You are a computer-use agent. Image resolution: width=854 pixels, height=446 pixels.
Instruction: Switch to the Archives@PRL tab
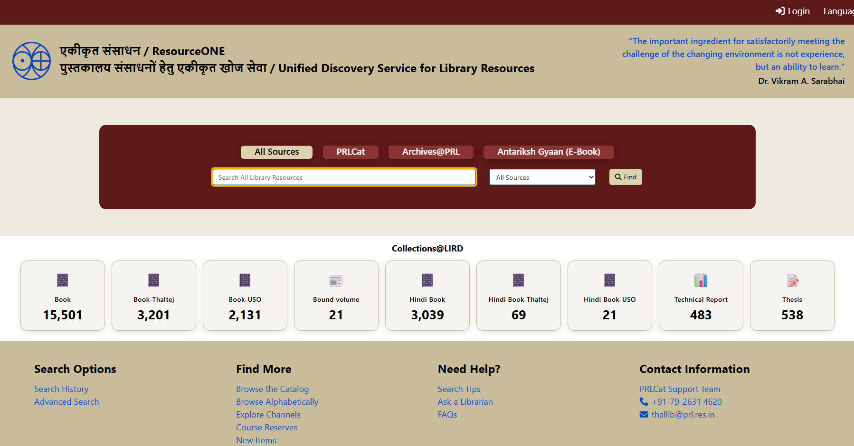(431, 152)
